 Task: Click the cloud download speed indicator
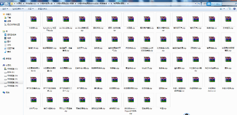pos(214,4)
